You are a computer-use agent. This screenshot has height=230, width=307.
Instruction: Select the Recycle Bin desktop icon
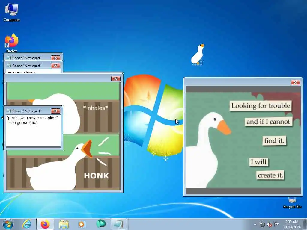tap(292, 203)
